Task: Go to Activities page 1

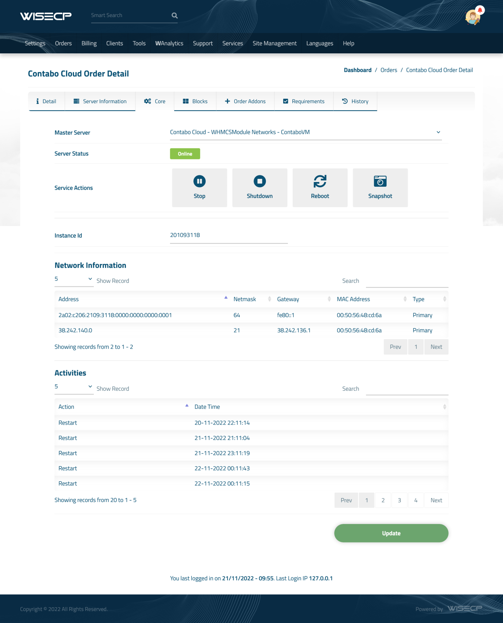Action: 367,500
